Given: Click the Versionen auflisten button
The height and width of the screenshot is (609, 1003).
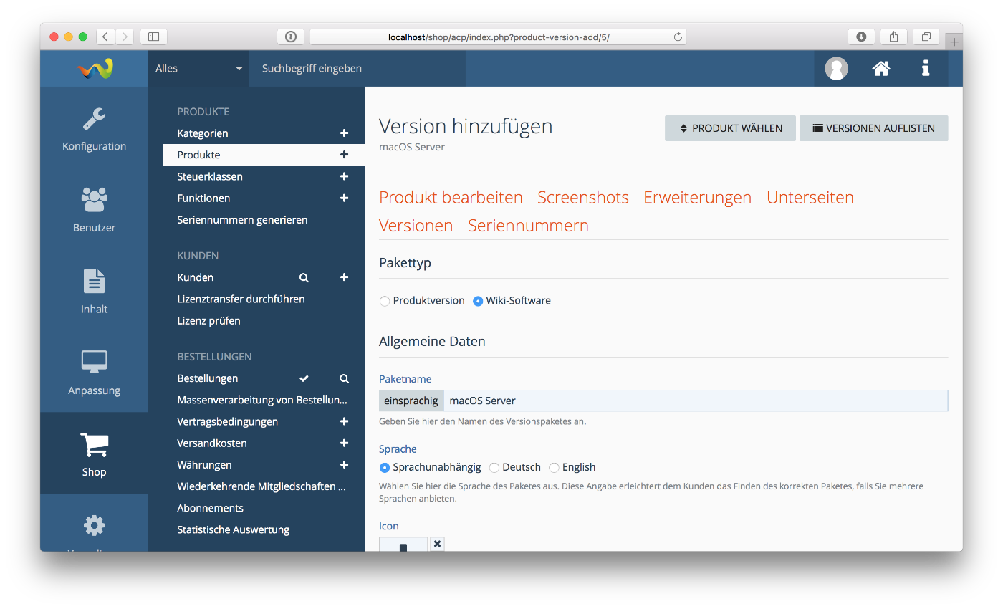Looking at the screenshot, I should pos(873,128).
